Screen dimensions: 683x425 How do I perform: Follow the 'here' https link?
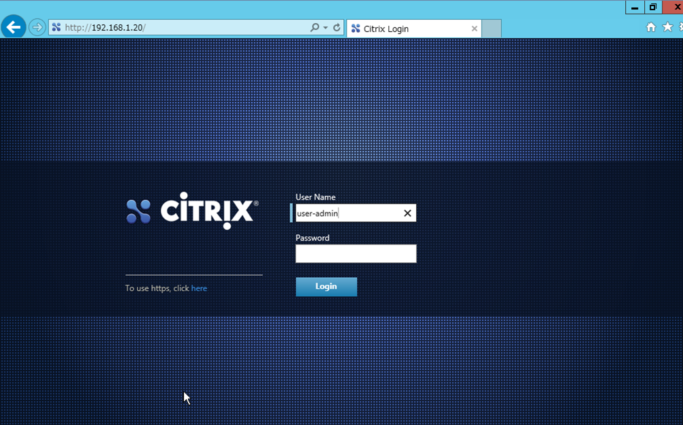point(199,288)
